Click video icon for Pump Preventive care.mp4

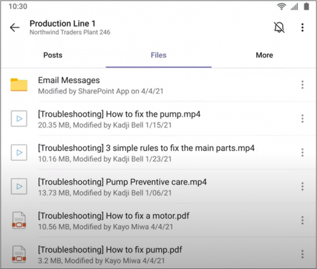pyautogui.click(x=19, y=187)
